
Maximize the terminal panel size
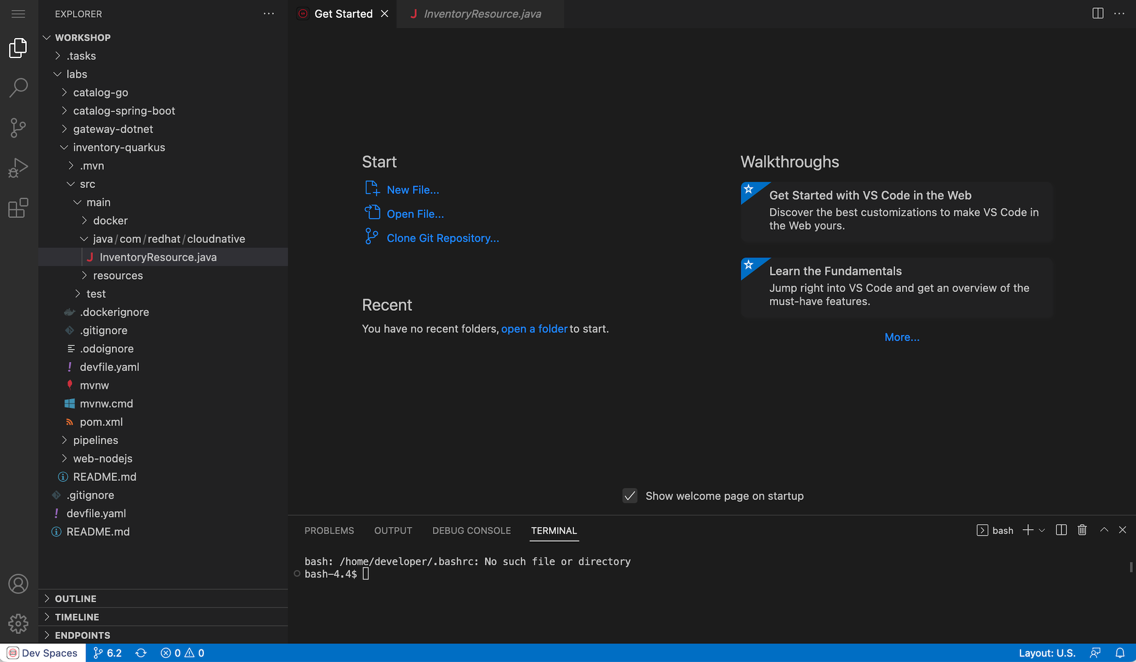coord(1104,530)
